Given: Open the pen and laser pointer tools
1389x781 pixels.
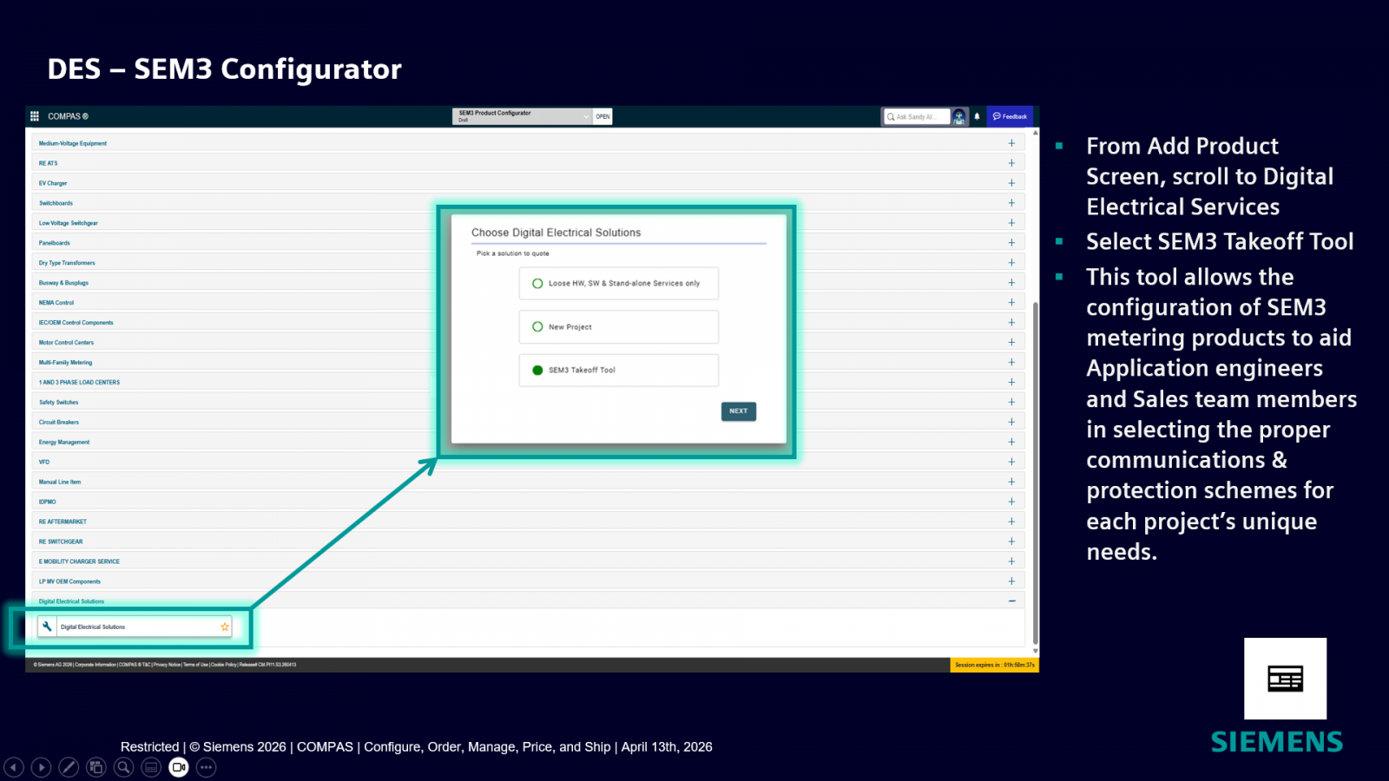Looking at the screenshot, I should [x=69, y=767].
